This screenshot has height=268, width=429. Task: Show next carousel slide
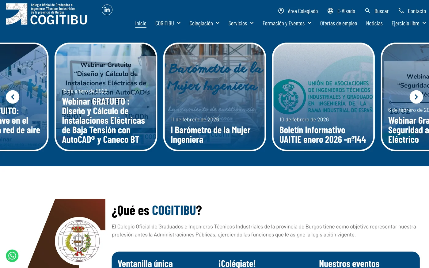[x=416, y=97]
